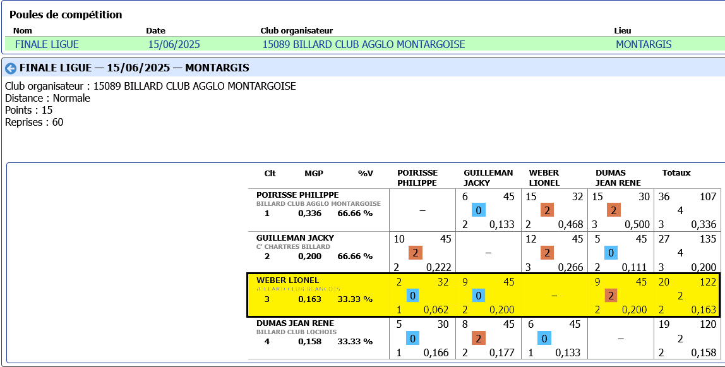Click blue 0 badge in Weber row, Poirisse column
The image size is (725, 367).
[412, 296]
